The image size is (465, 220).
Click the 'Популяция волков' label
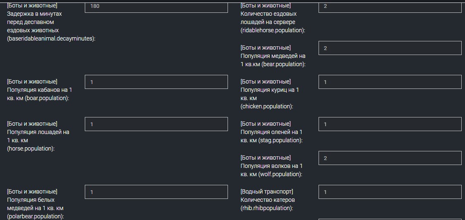click(271, 166)
